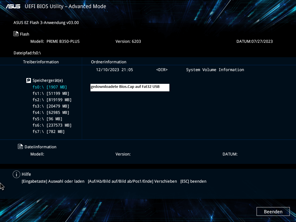
Task: Click the Hilfe info icon
Action: pos(16,174)
